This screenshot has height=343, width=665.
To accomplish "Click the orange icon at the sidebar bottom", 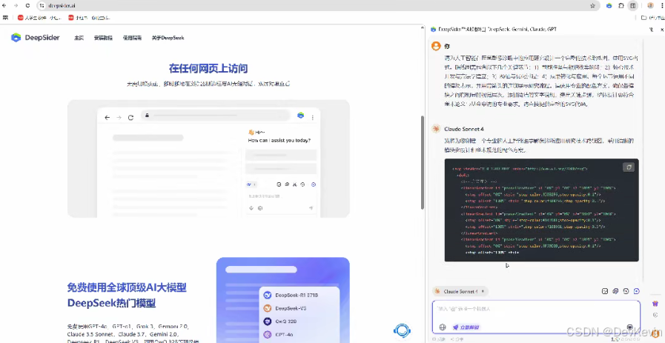I will click(x=655, y=334).
